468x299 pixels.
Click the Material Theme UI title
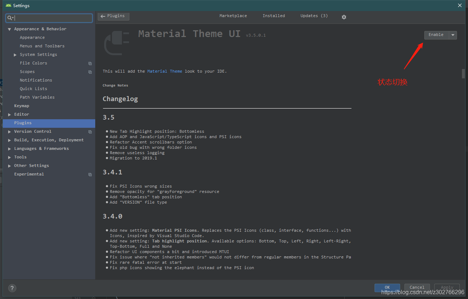(x=189, y=34)
